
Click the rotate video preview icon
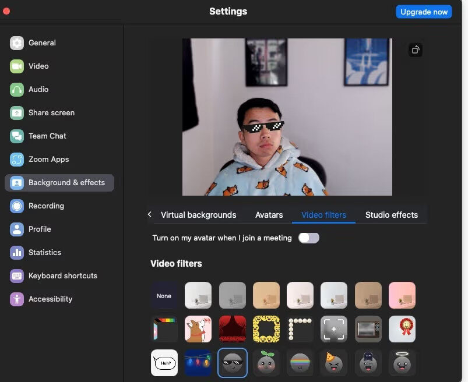[415, 50]
